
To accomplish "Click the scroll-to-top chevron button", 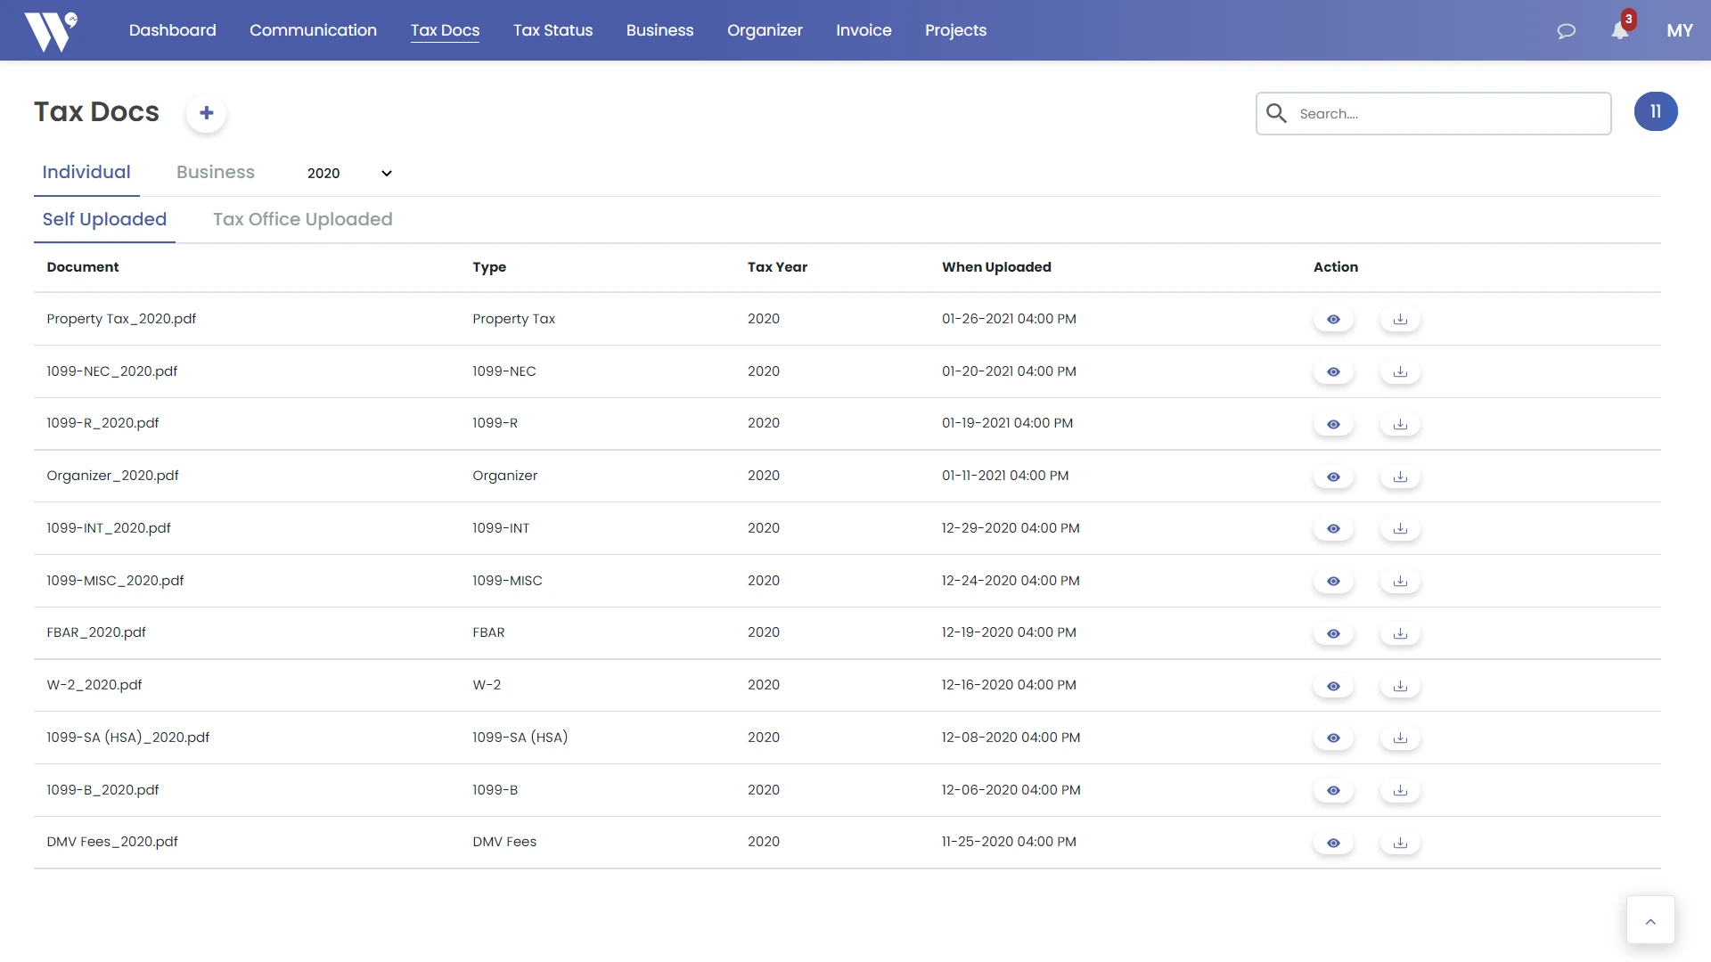I will 1651,920.
